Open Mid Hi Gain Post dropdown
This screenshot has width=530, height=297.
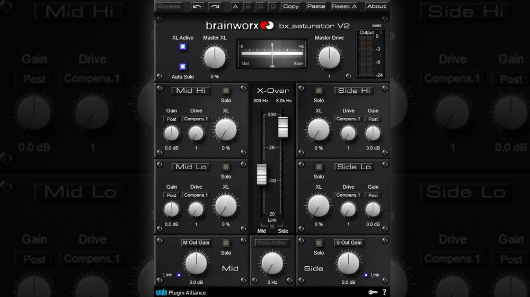click(x=172, y=119)
